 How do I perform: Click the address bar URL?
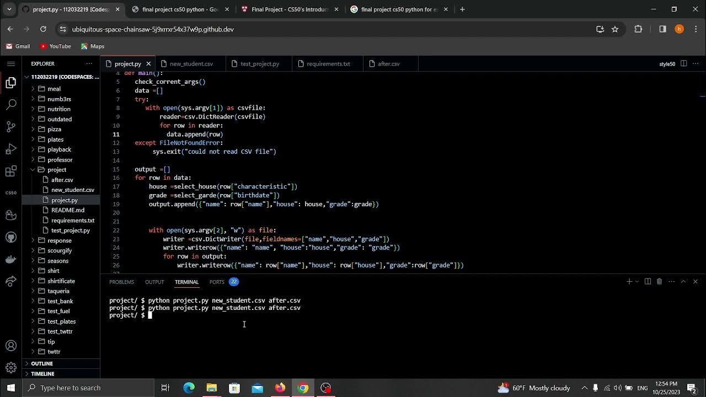[153, 29]
